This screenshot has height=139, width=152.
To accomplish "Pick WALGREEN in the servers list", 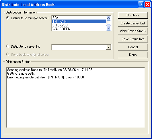I will [x=79, y=29].
